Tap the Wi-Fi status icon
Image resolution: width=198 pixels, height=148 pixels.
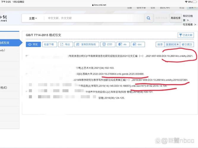(186, 2)
